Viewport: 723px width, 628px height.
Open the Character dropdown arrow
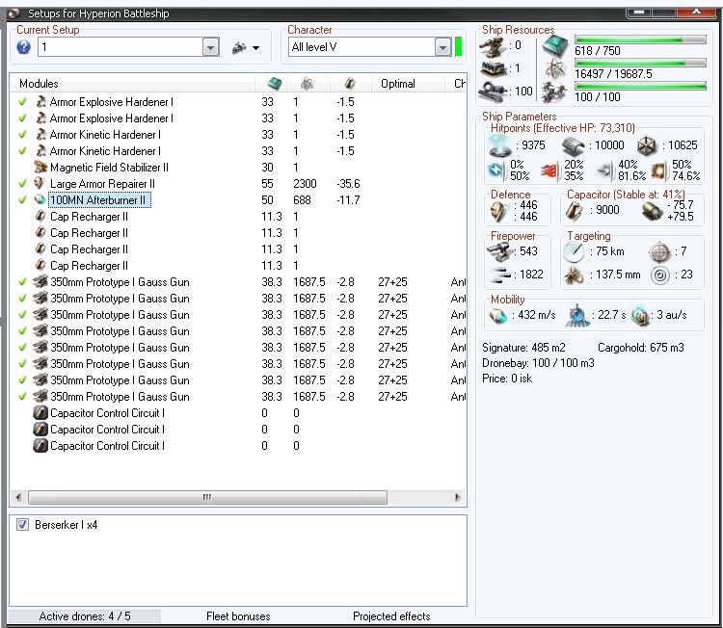pyautogui.click(x=442, y=47)
